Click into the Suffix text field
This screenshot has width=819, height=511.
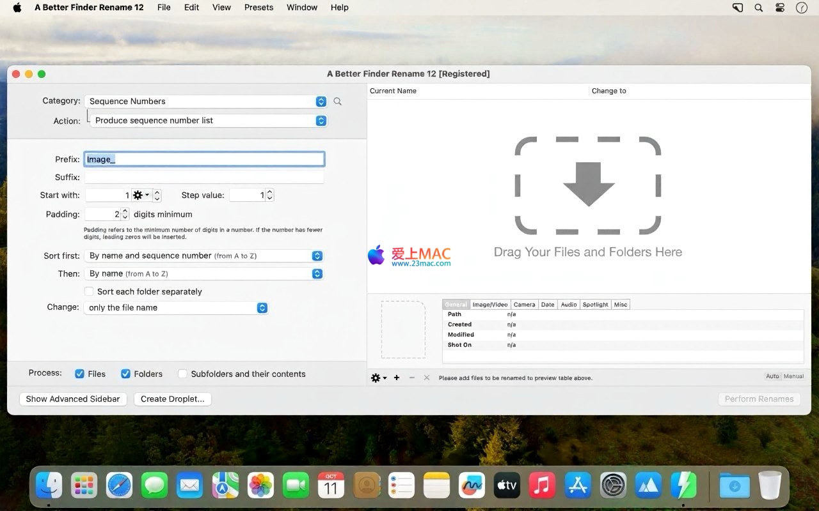[x=204, y=178]
